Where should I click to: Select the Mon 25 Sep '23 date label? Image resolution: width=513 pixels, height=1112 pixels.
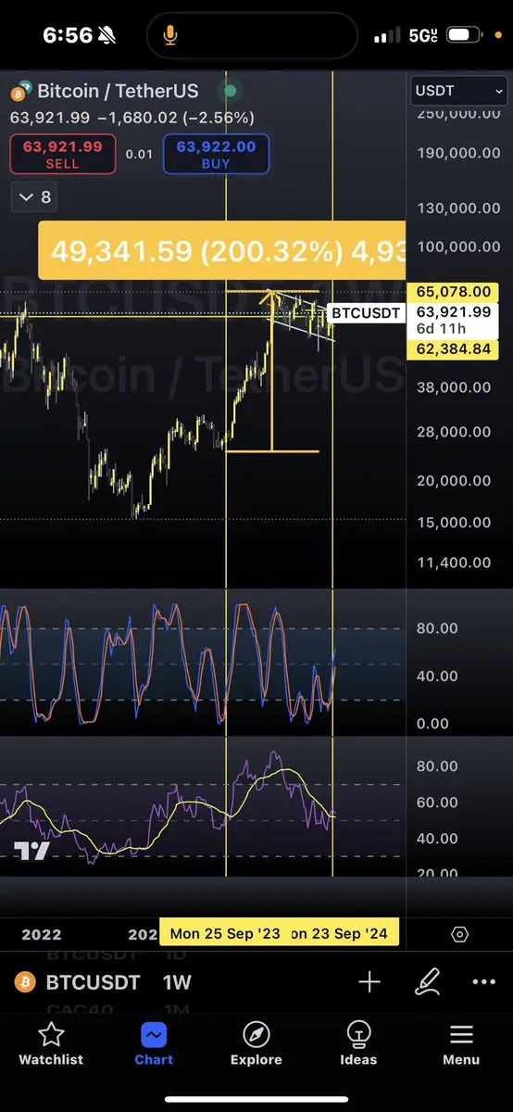(x=224, y=933)
